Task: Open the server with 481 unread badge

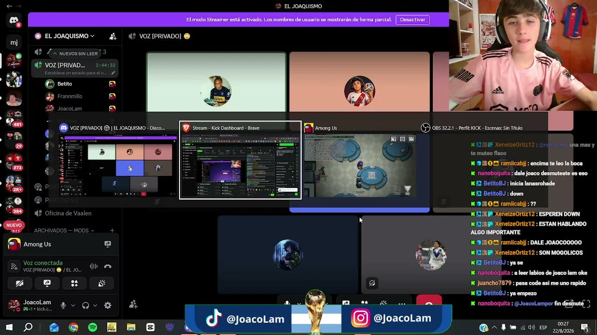Action: 14,119
